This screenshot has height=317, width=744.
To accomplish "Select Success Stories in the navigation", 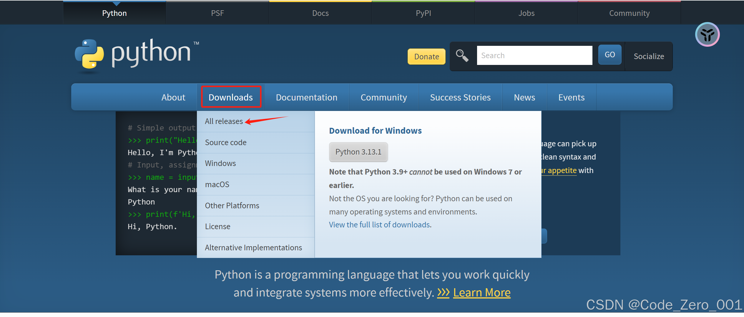I will (x=460, y=97).
